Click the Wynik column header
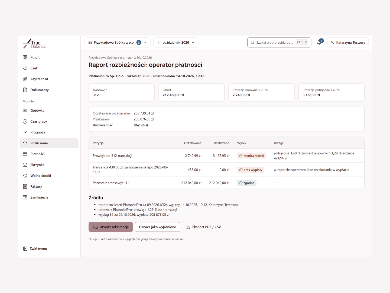The height and width of the screenshot is (293, 390). [242, 143]
